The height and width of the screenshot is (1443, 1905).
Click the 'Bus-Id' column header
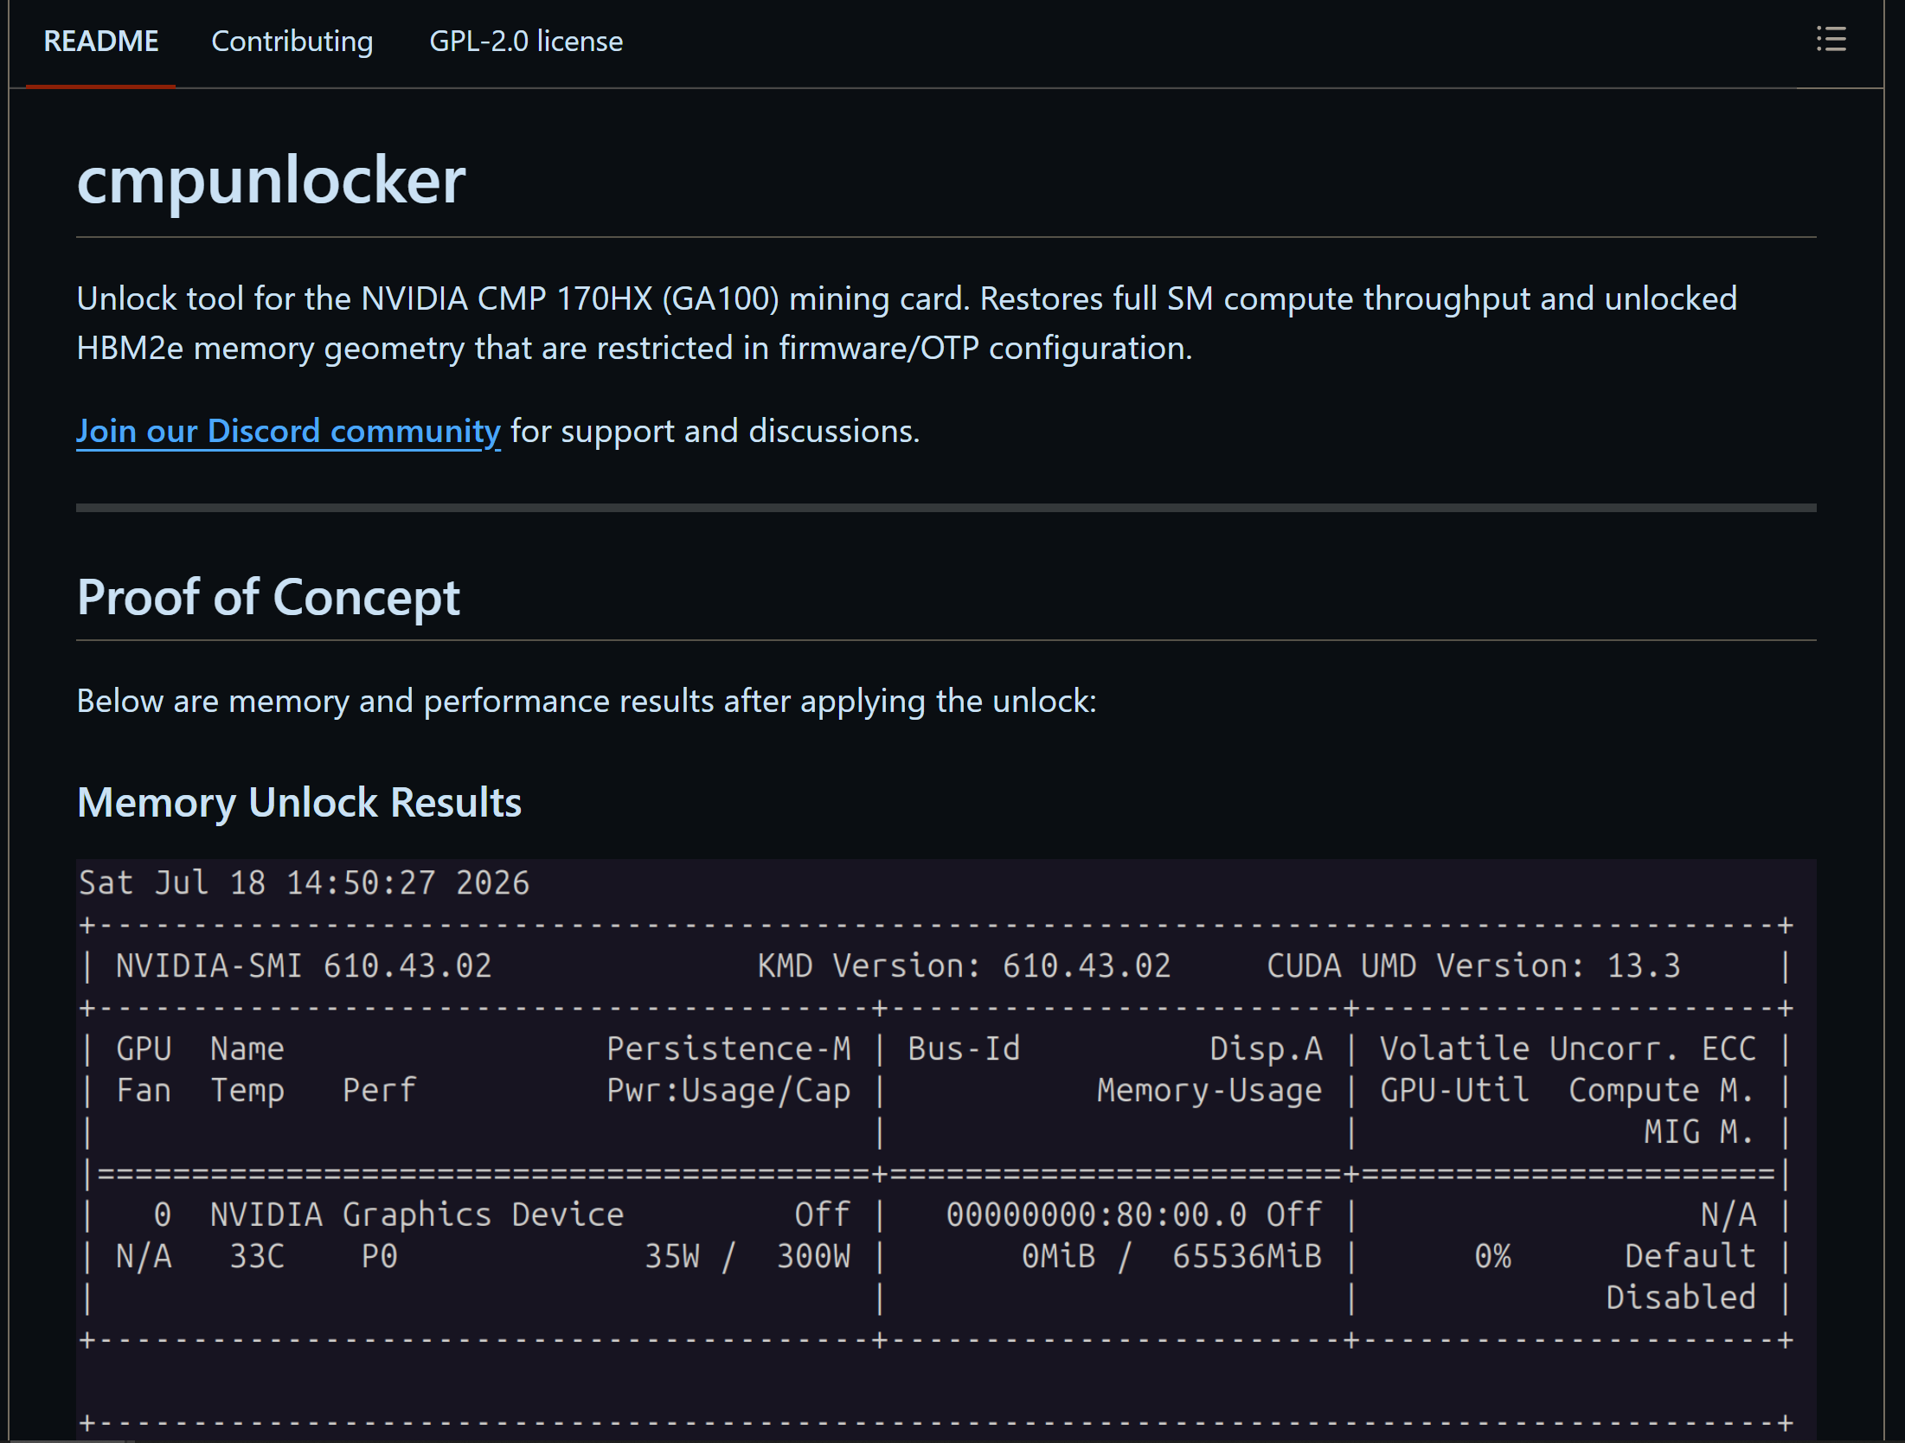click(x=964, y=1049)
